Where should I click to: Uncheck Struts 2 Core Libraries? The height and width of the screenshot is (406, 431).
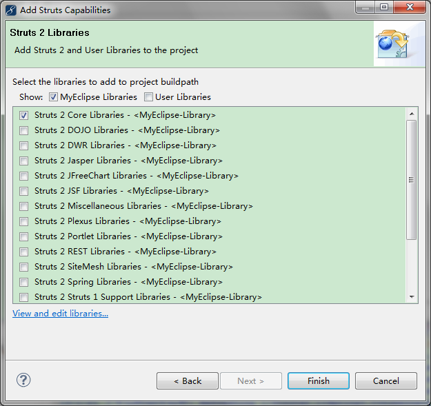(24, 115)
